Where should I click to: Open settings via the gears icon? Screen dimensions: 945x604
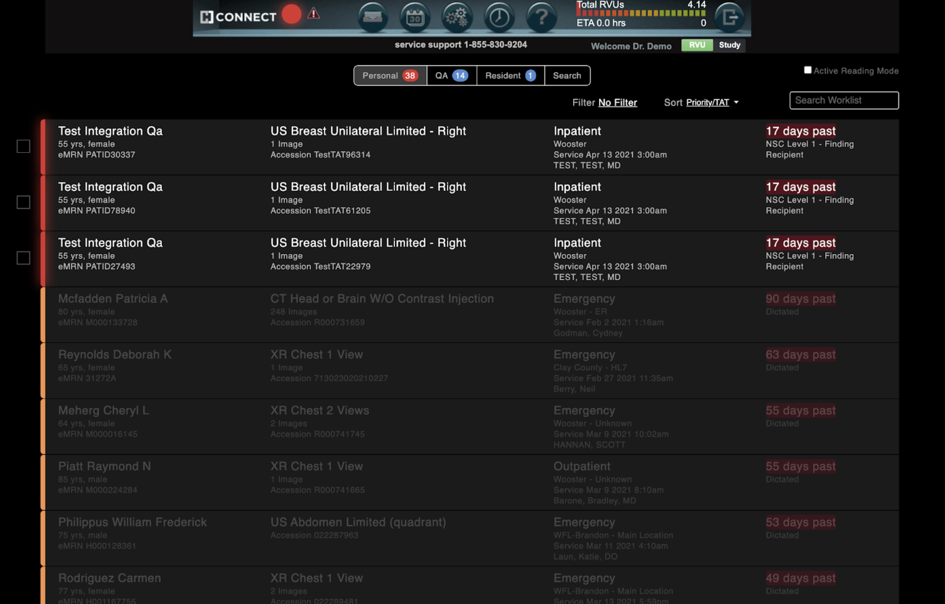point(457,18)
